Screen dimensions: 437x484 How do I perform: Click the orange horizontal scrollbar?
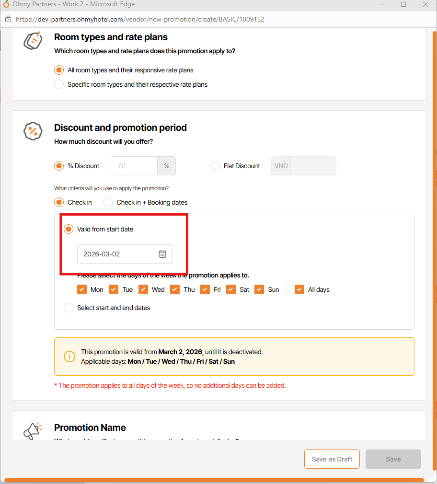click(214, 480)
